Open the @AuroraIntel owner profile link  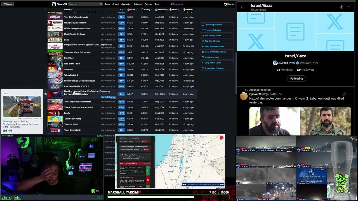pos(309,63)
